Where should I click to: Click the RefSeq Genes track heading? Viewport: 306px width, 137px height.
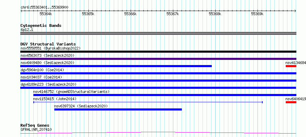pyautogui.click(x=35, y=125)
